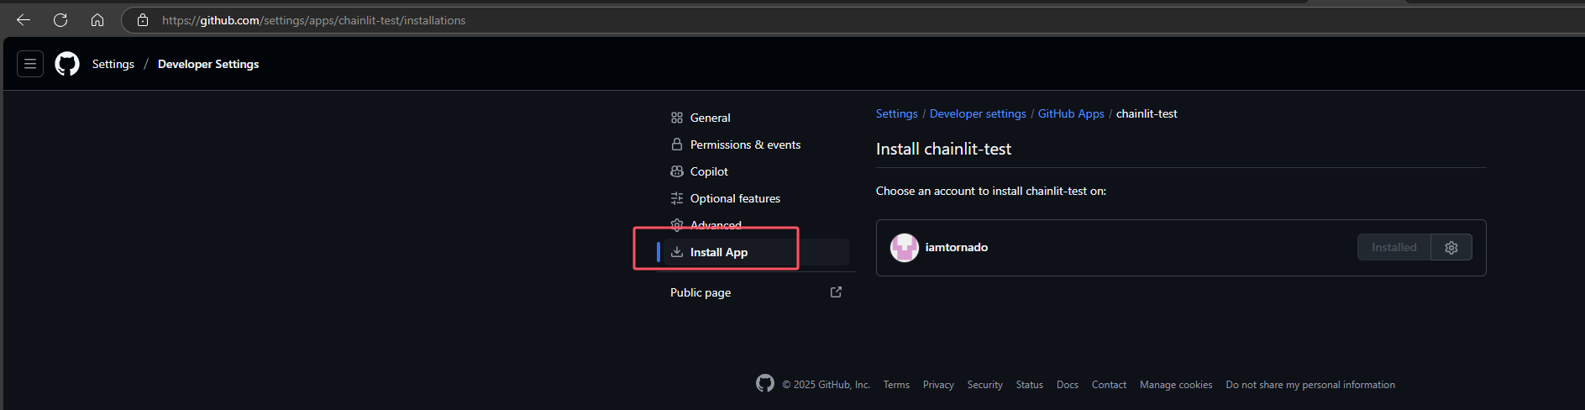Viewport: 1585px width, 410px height.
Task: Open the Privacy footer link
Action: pyautogui.click(x=938, y=385)
